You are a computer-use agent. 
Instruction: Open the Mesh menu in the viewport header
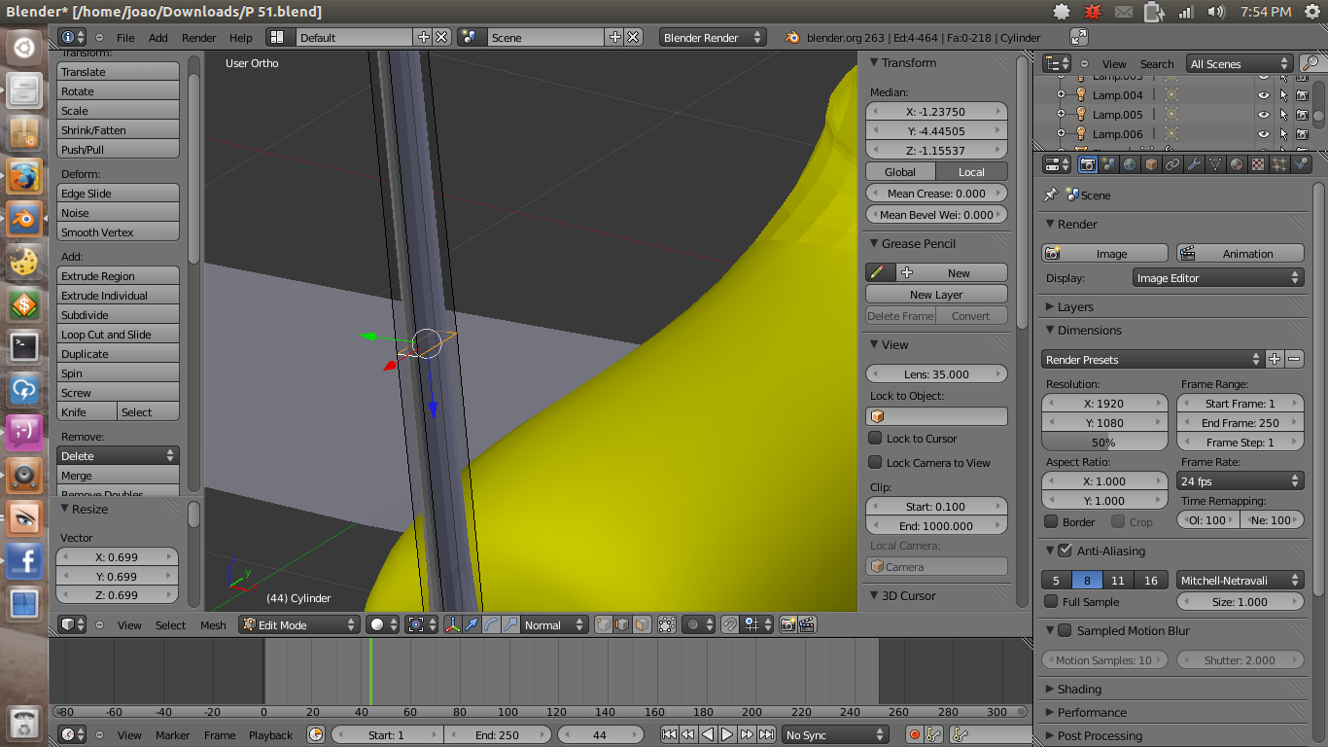pyautogui.click(x=213, y=625)
